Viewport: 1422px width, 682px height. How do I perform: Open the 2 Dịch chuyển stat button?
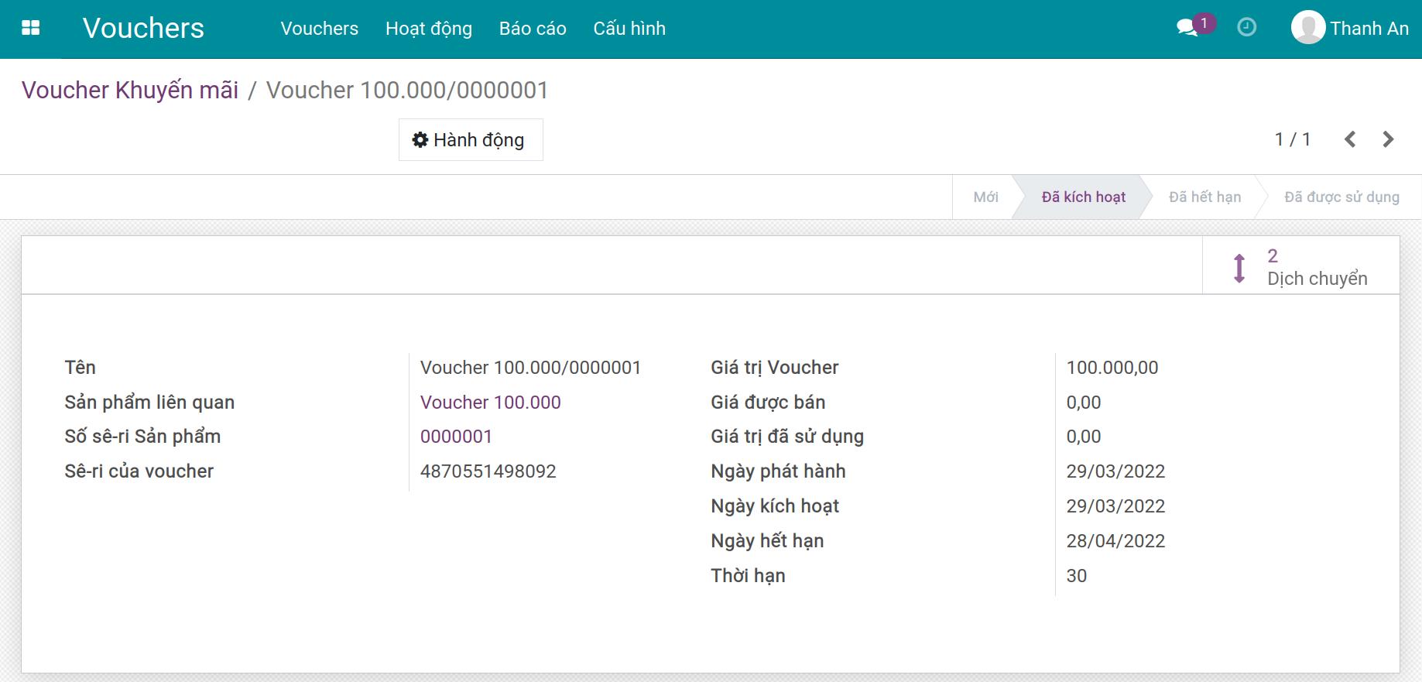pos(1300,267)
